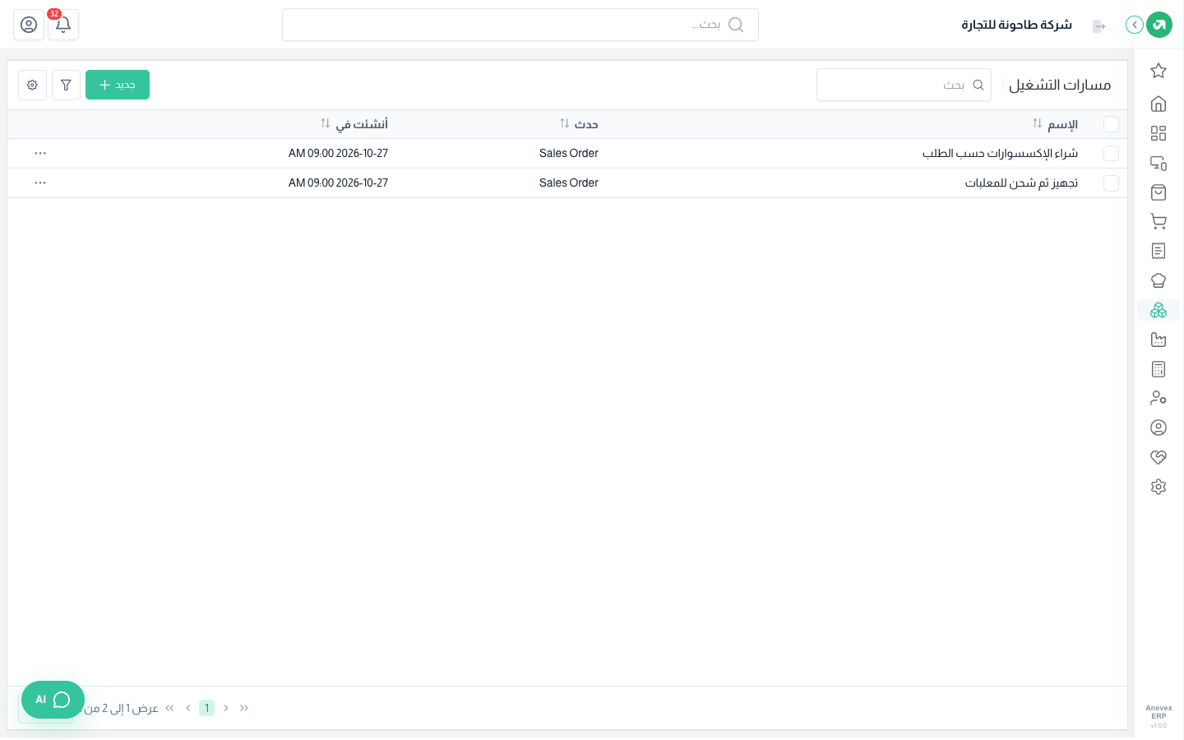
Task: Check row شراء الإكسسوارات حسب الطلب
Action: pos(1111,154)
